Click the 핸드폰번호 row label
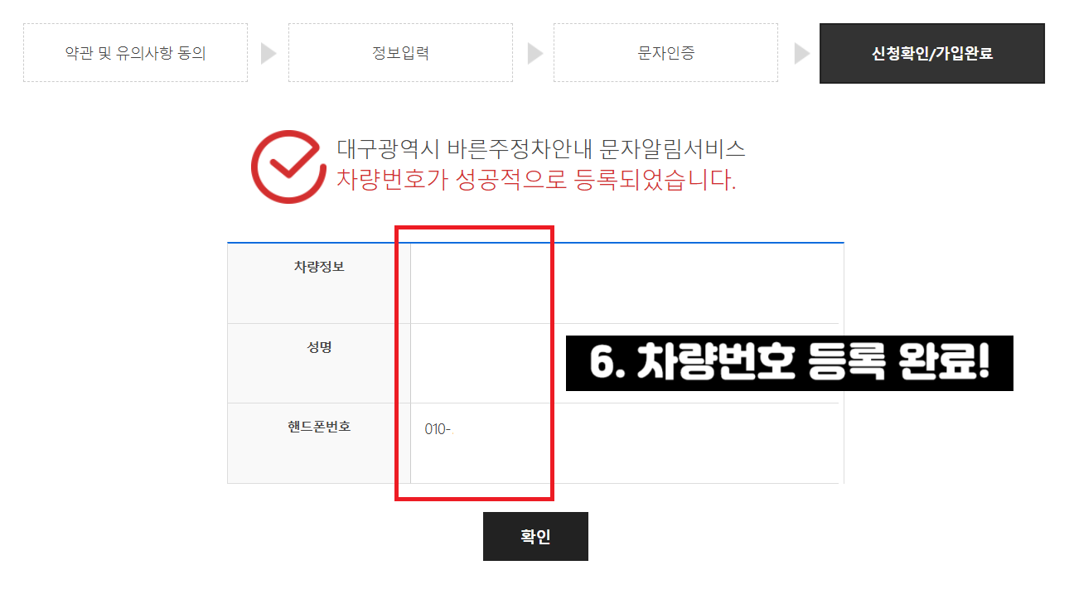The width and height of the screenshot is (1069, 599). [318, 427]
